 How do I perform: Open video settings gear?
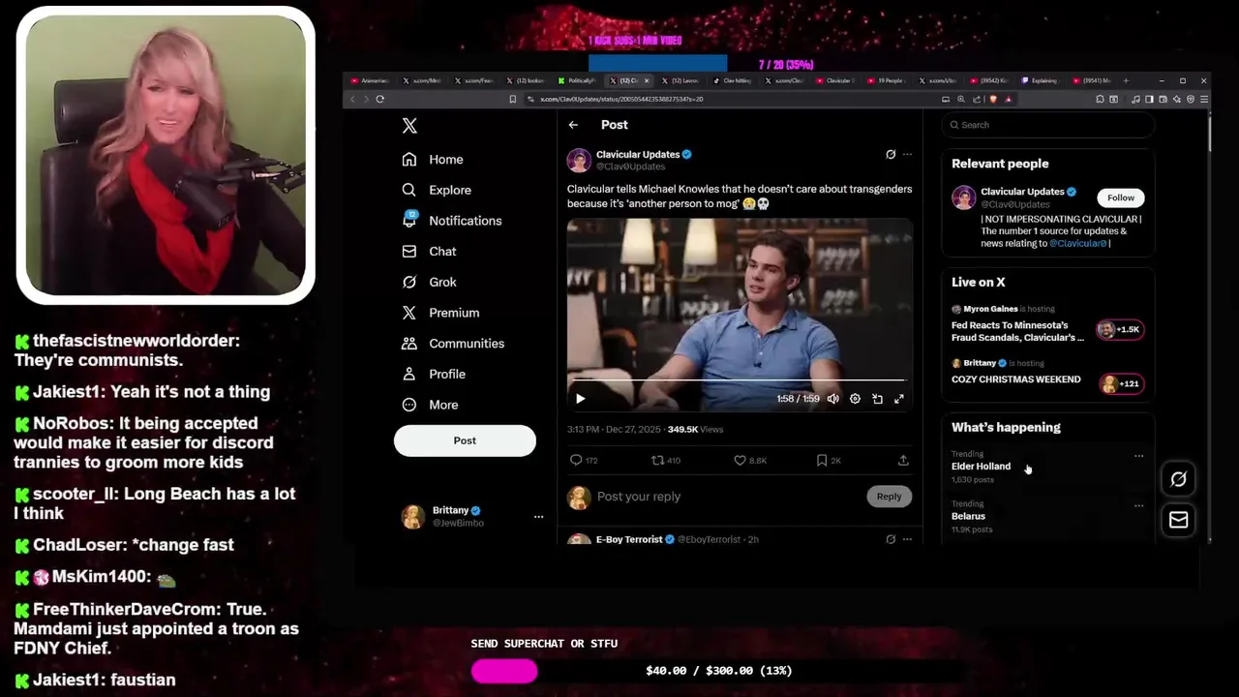pyautogui.click(x=855, y=399)
